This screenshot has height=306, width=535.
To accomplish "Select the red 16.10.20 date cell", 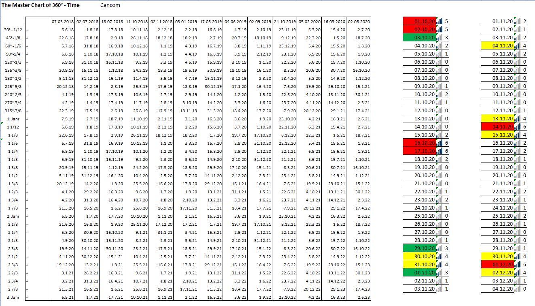I will 420,143.
